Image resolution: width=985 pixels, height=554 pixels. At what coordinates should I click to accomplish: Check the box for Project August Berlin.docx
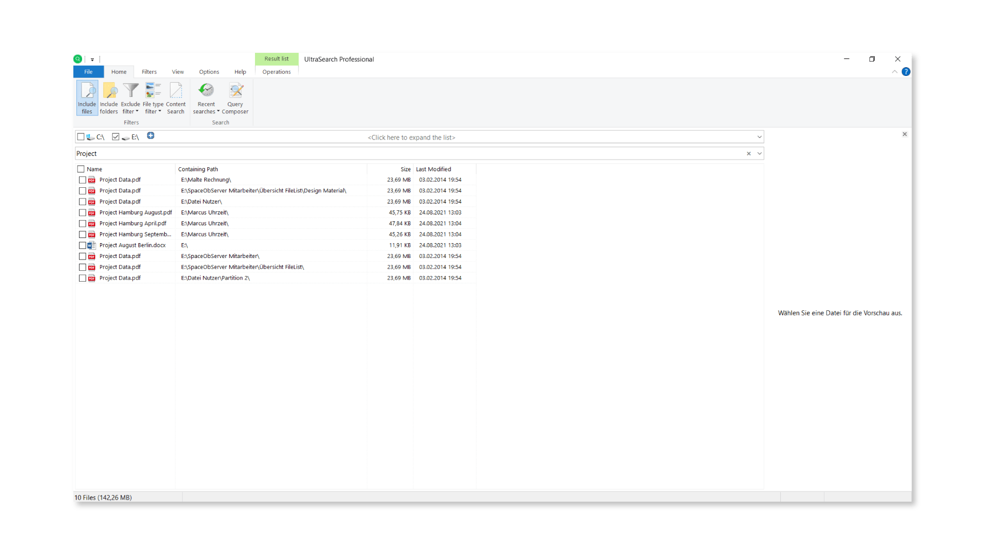83,246
